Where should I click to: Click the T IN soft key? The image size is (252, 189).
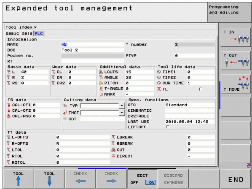(x=236, y=38)
